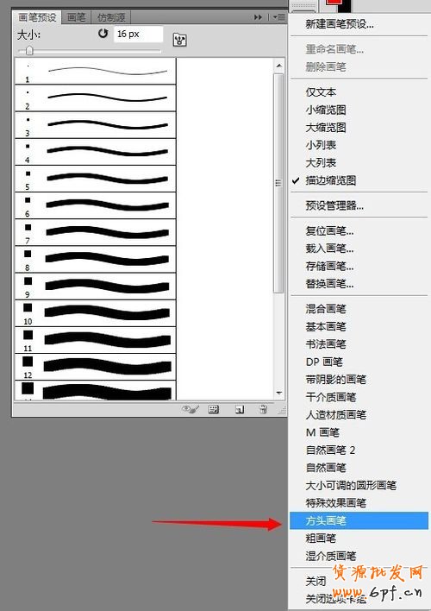Switch to the 仿制源 tab
Image resolution: width=431 pixels, height=611 pixels.
(111, 17)
